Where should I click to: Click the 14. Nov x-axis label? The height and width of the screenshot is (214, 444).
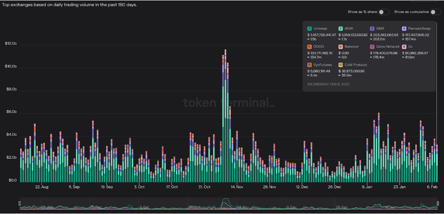point(237,187)
